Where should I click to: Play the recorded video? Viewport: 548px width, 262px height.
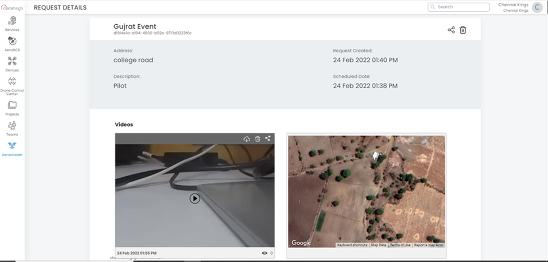click(x=194, y=198)
